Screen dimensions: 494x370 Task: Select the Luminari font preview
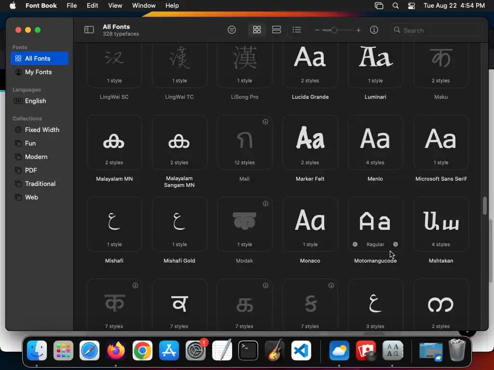point(375,65)
